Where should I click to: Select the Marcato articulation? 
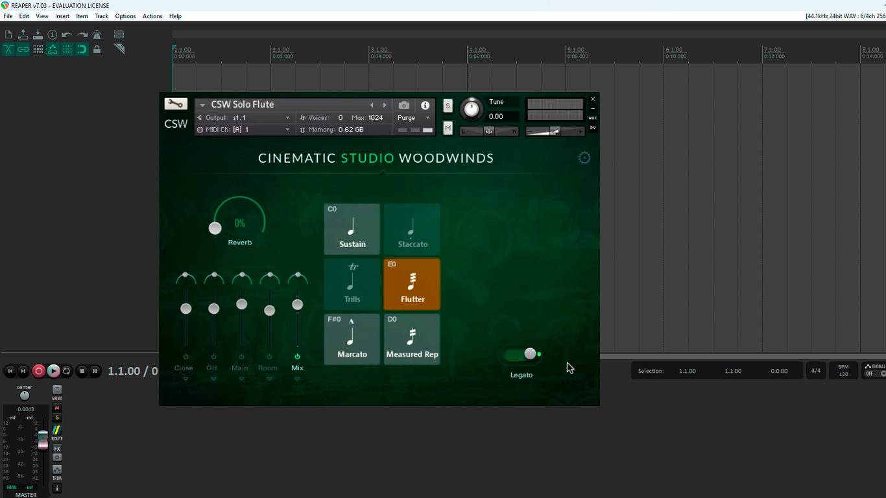point(352,339)
